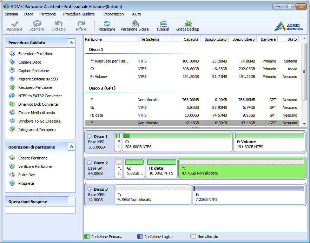Click the Ricaricare reload icon
Viewport: 310px width, 243px height.
pos(107,26)
